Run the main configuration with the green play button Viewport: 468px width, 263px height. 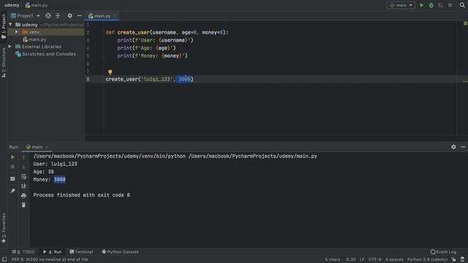(421, 5)
